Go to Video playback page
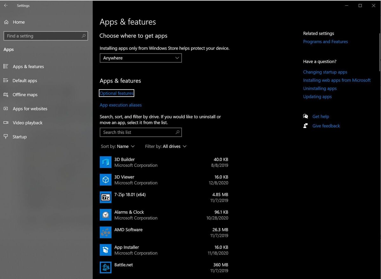Viewport: 381px width, 279px height. point(28,123)
